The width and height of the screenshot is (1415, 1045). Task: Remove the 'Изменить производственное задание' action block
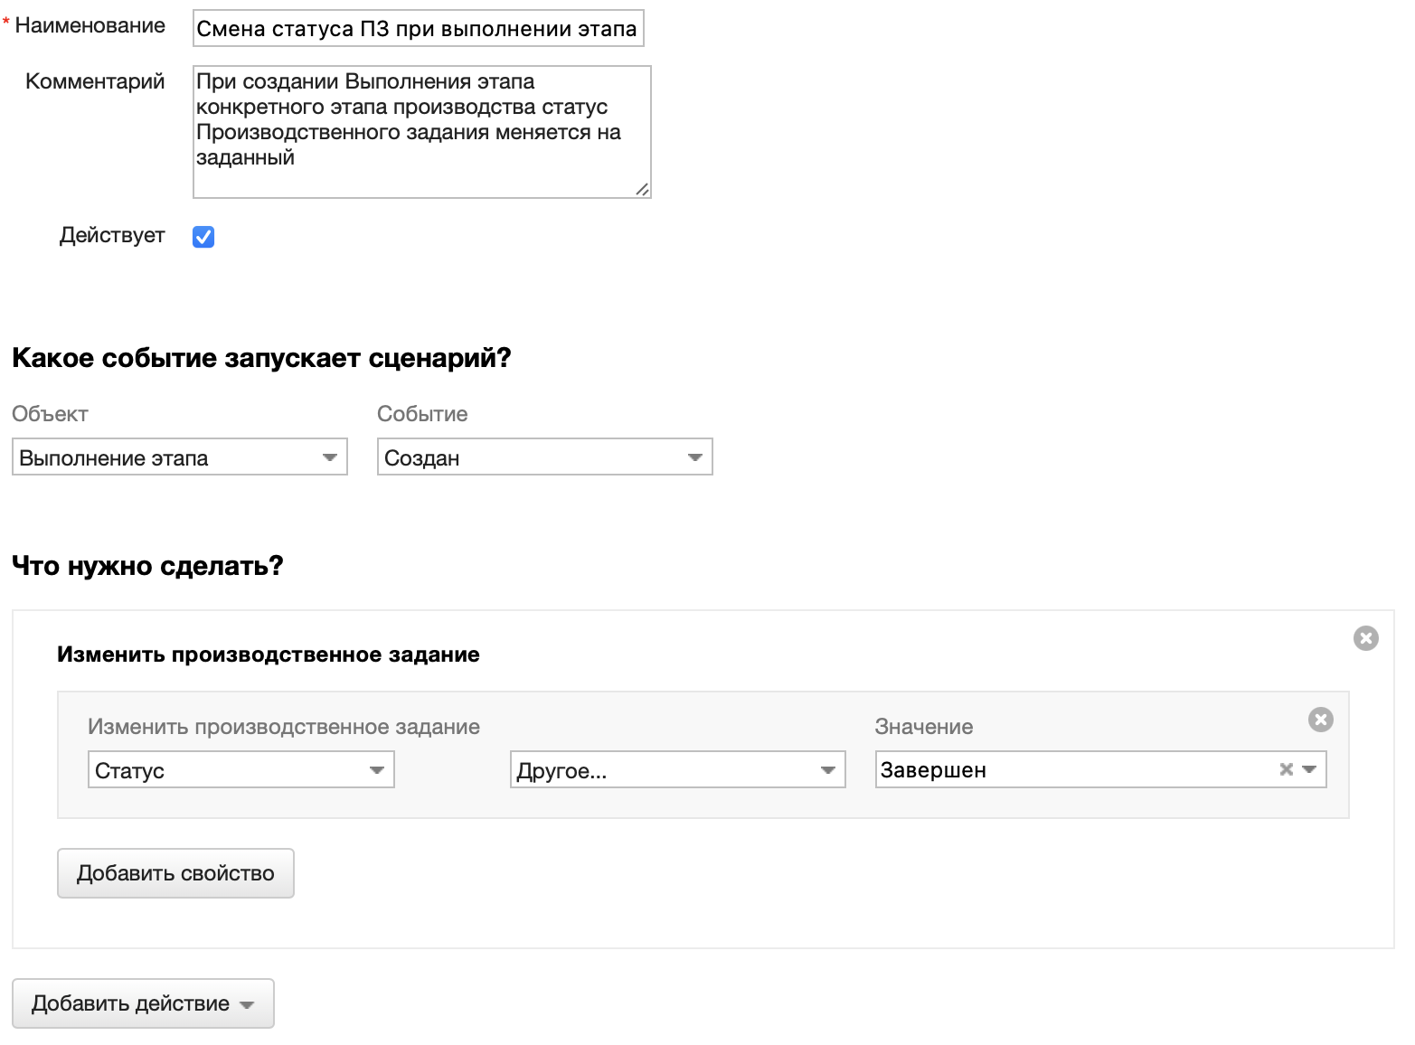1365,638
